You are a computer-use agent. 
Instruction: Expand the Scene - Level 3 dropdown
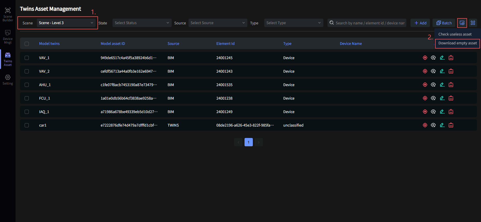[x=66, y=23]
